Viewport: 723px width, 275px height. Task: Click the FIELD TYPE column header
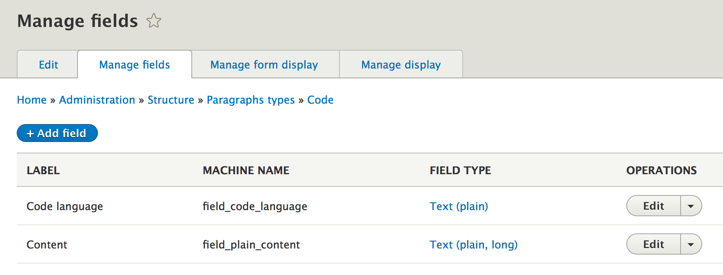point(460,171)
